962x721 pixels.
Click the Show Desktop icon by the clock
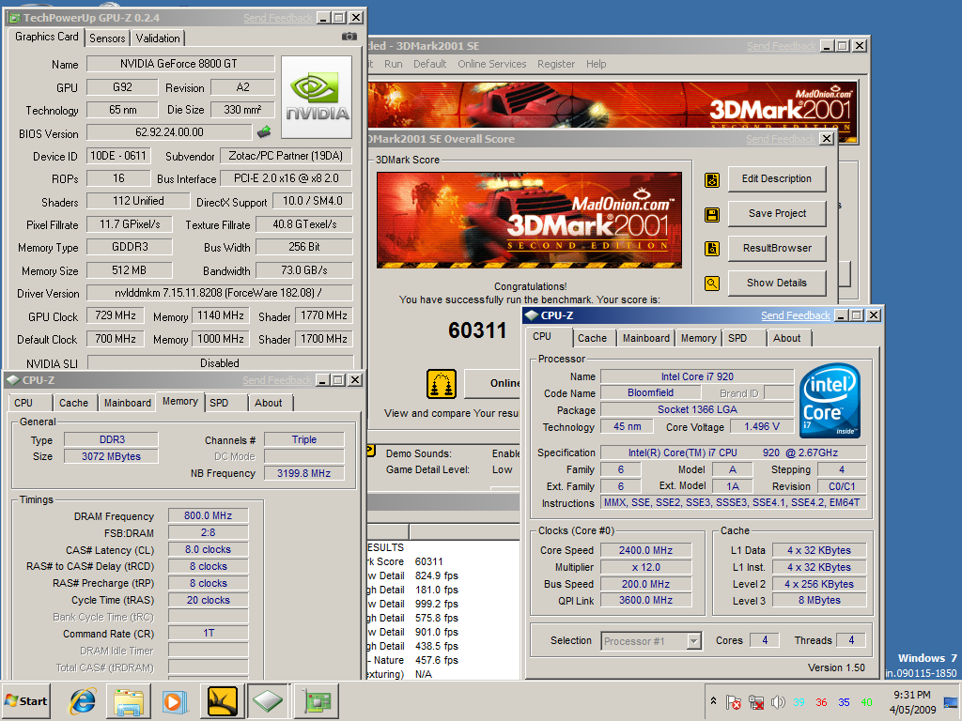[951, 702]
